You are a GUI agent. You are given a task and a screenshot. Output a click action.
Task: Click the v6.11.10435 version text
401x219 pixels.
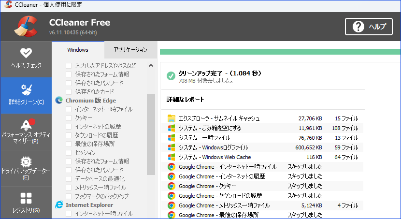73,32
